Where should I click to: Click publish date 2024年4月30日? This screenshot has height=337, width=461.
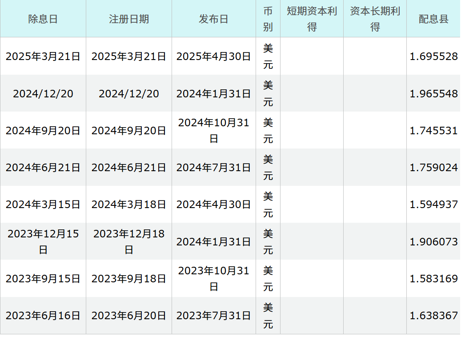point(213,204)
